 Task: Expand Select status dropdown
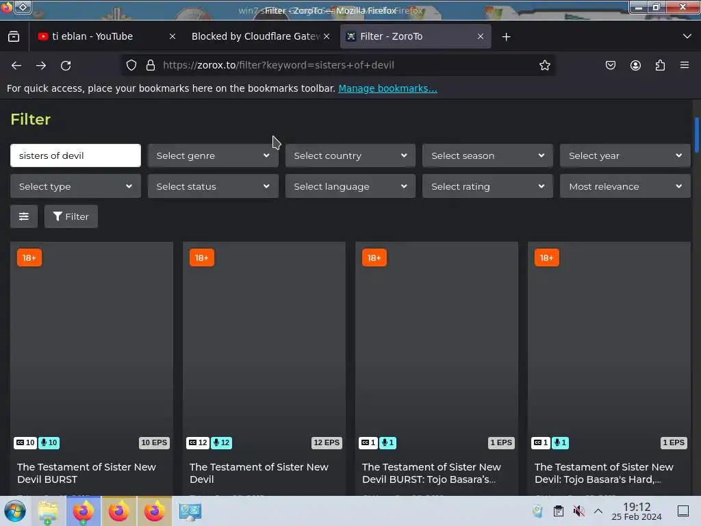(x=213, y=186)
